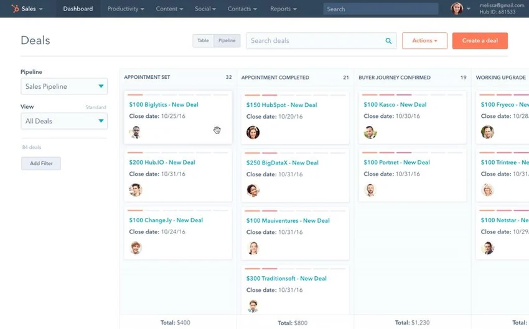The image size is (529, 329).
Task: Switch to Table view toggle
Action: click(x=203, y=41)
